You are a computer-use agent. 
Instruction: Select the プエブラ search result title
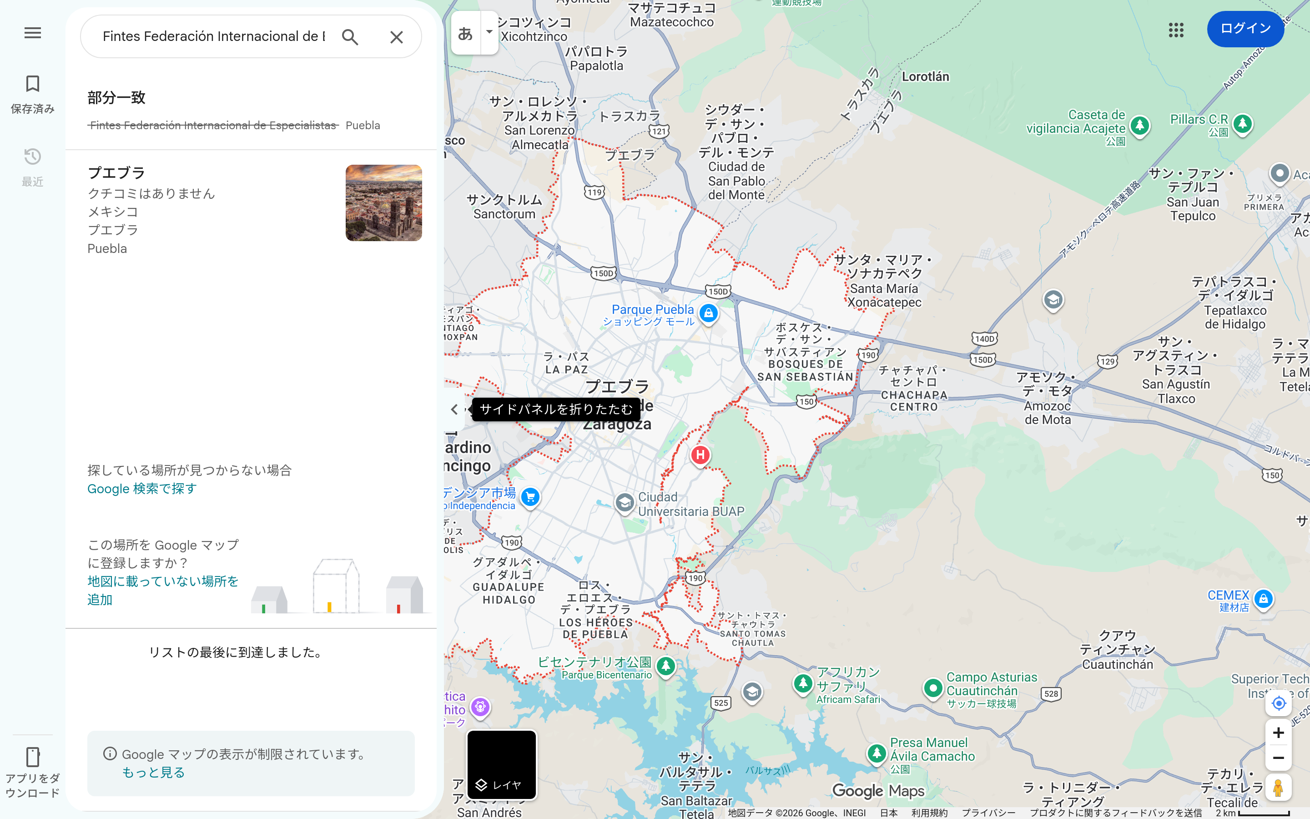tap(116, 173)
